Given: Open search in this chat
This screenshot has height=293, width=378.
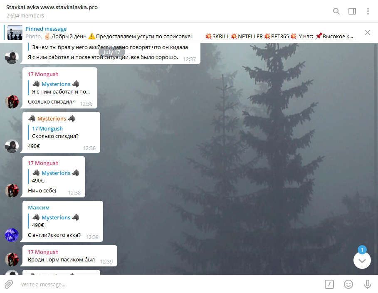Looking at the screenshot, I should (336, 11).
